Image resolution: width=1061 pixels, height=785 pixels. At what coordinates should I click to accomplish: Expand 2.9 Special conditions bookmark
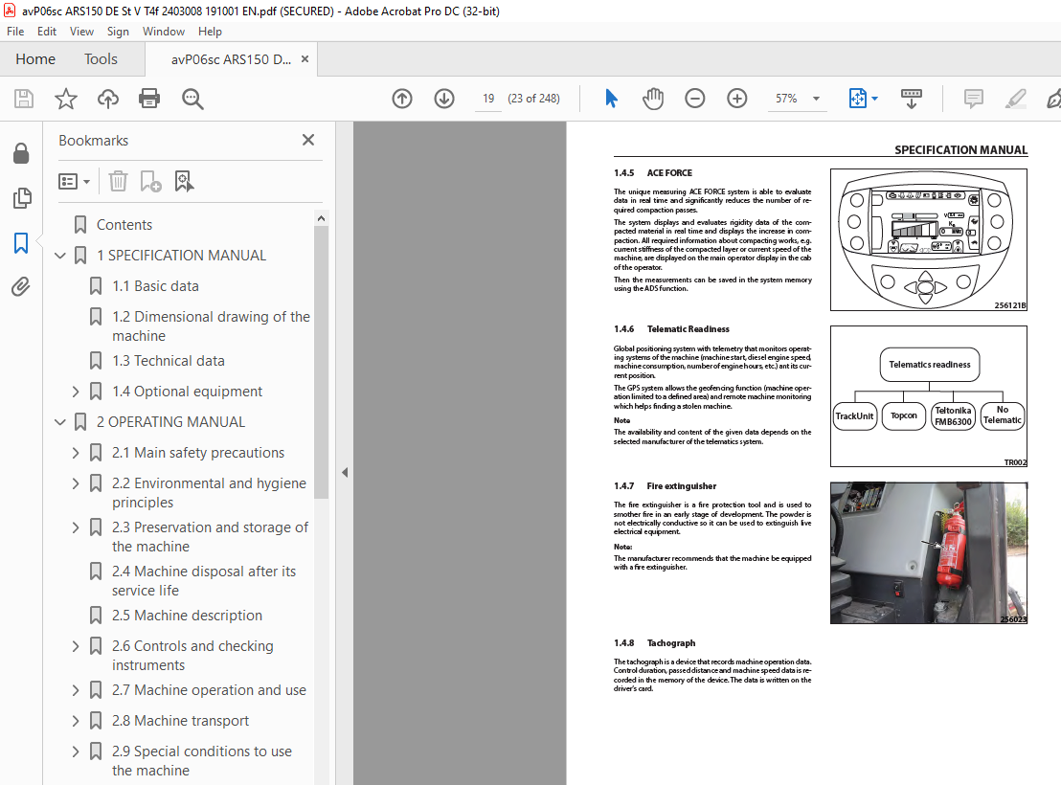75,751
